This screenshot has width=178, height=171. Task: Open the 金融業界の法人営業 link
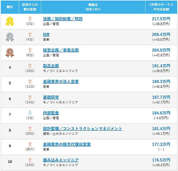coord(61,81)
